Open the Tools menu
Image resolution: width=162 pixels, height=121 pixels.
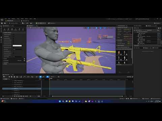point(18,19)
